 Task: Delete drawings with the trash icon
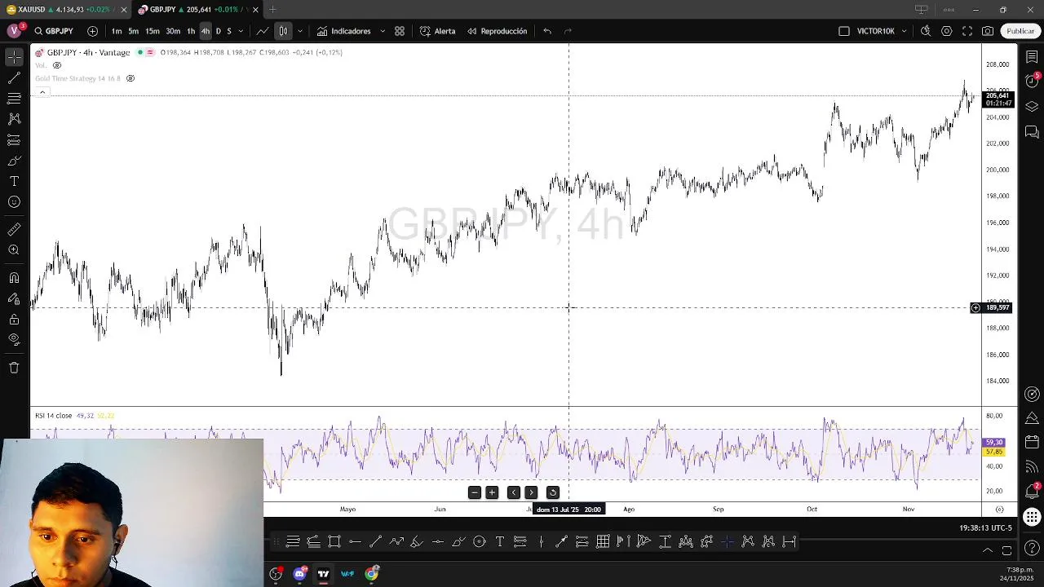click(14, 368)
